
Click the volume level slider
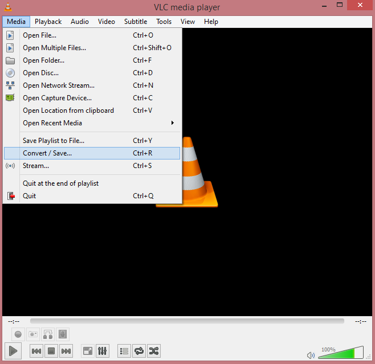[x=340, y=354]
